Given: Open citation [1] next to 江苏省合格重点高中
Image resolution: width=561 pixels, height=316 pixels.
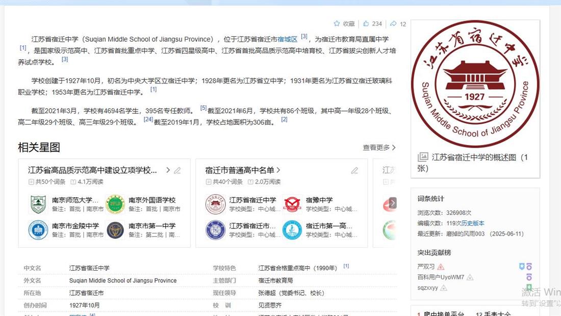Looking at the screenshot, I should tap(346, 266).
